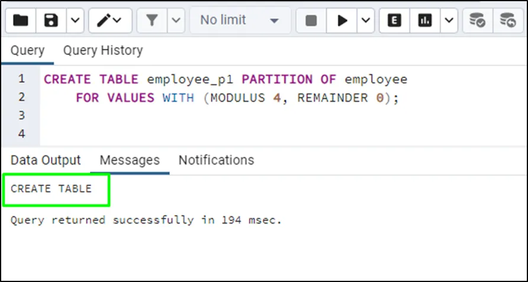Open the Query History tab

click(x=103, y=50)
